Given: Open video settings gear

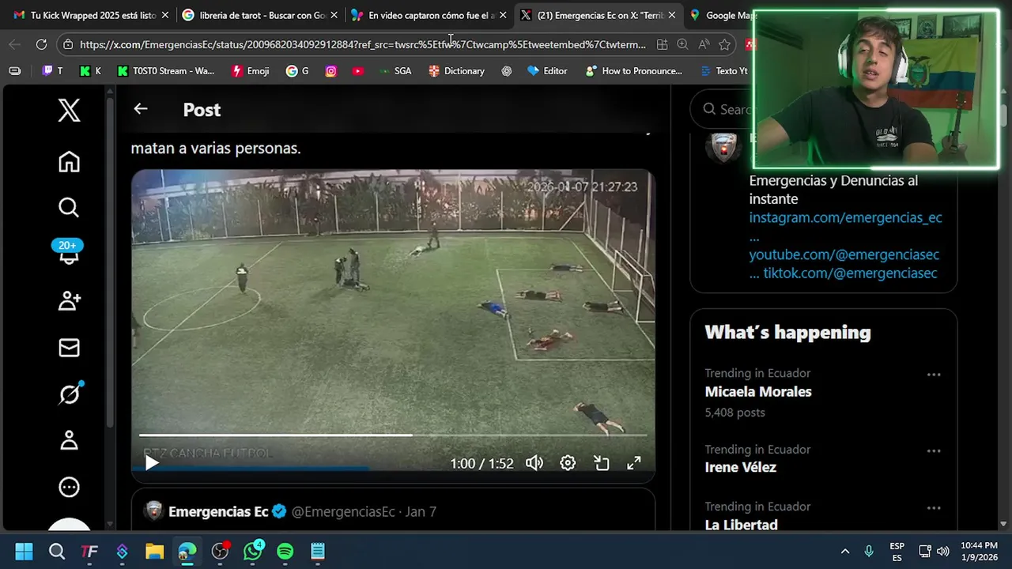Looking at the screenshot, I should point(568,463).
